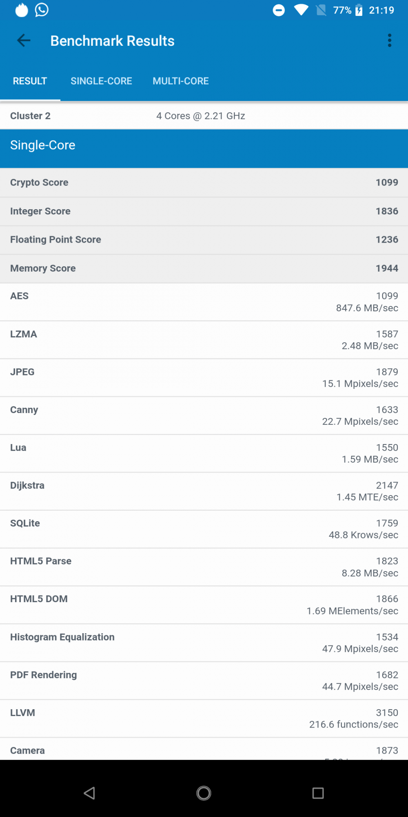
Task: Tap the Wi-Fi status icon
Action: (301, 10)
